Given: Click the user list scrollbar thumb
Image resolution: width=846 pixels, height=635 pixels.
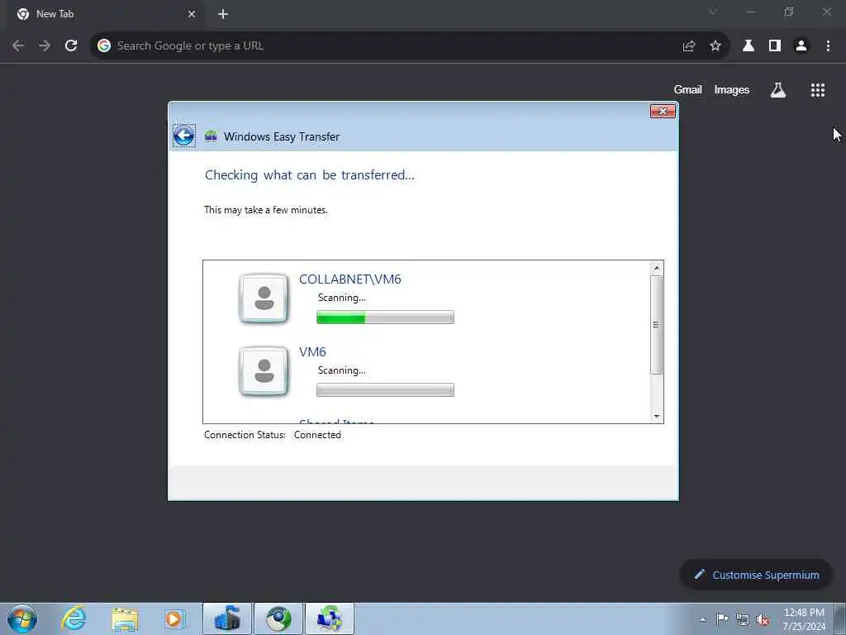Looking at the screenshot, I should tap(657, 324).
